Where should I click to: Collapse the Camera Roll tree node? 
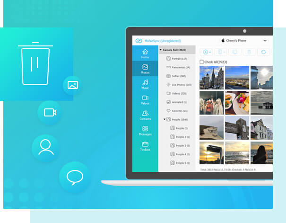(160, 50)
